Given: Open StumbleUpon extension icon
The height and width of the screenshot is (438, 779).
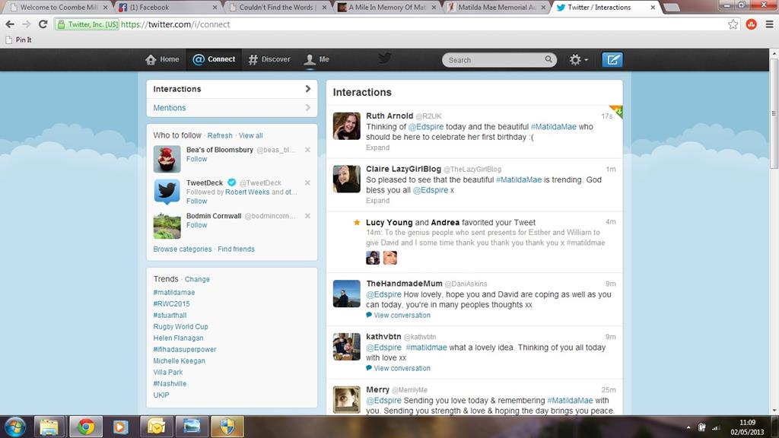Looking at the screenshot, I should coord(751,24).
